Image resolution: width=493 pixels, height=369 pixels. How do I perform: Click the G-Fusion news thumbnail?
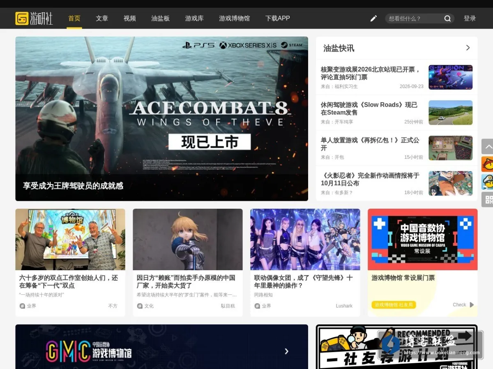(450, 77)
